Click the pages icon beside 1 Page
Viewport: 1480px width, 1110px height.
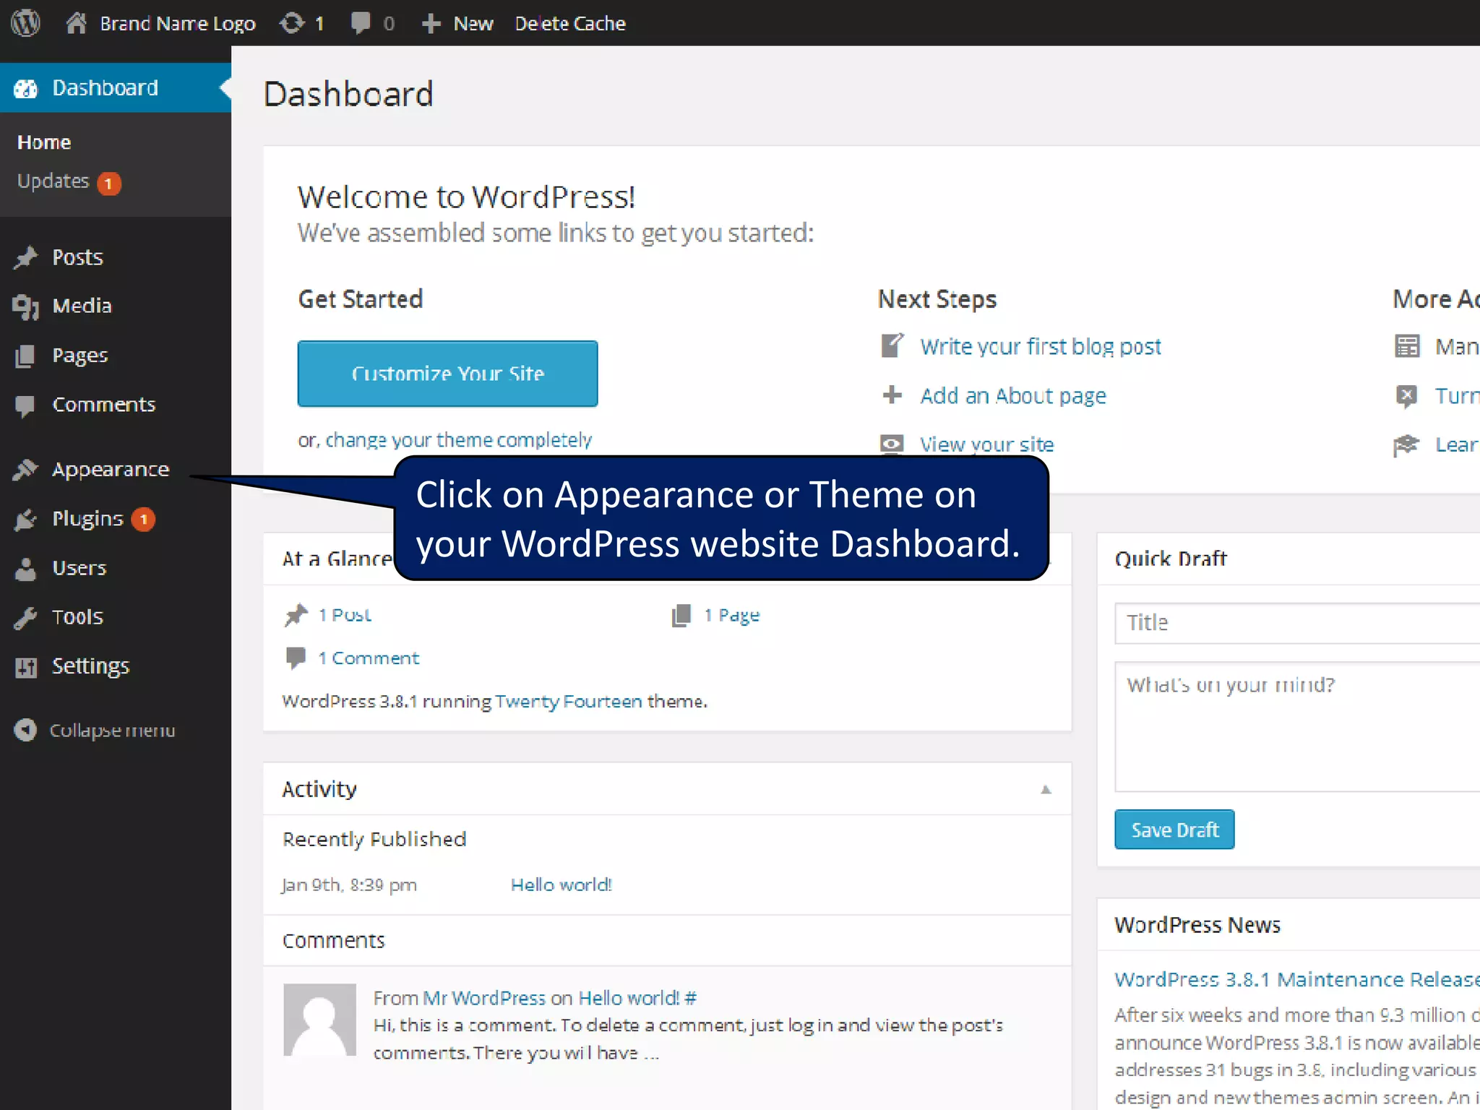click(x=681, y=615)
